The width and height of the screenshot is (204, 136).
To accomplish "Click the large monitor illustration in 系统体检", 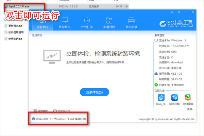I will tap(52, 57).
